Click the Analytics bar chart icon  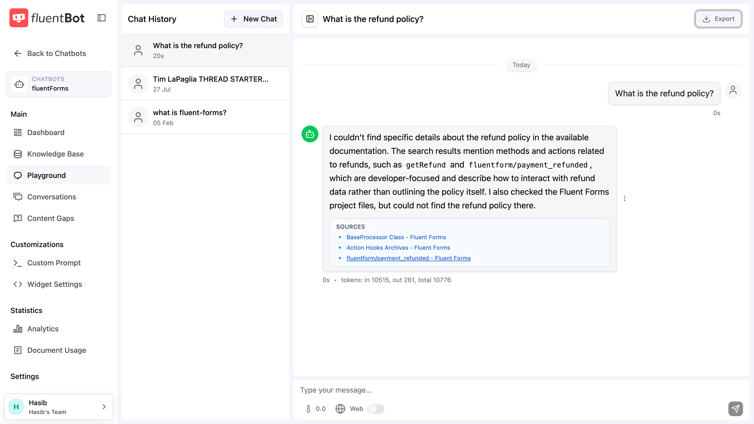[18, 329]
